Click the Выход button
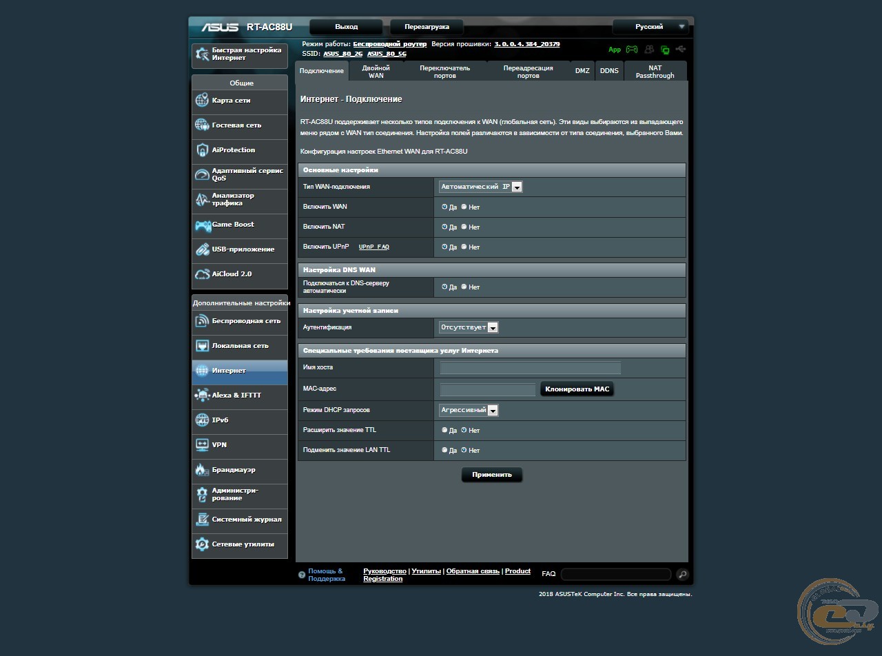The width and height of the screenshot is (882, 656). click(346, 27)
